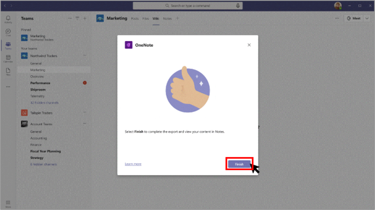Show more apps ellipsis in left rail
Image resolution: width=375 pixels, height=210 pixels.
[8, 87]
